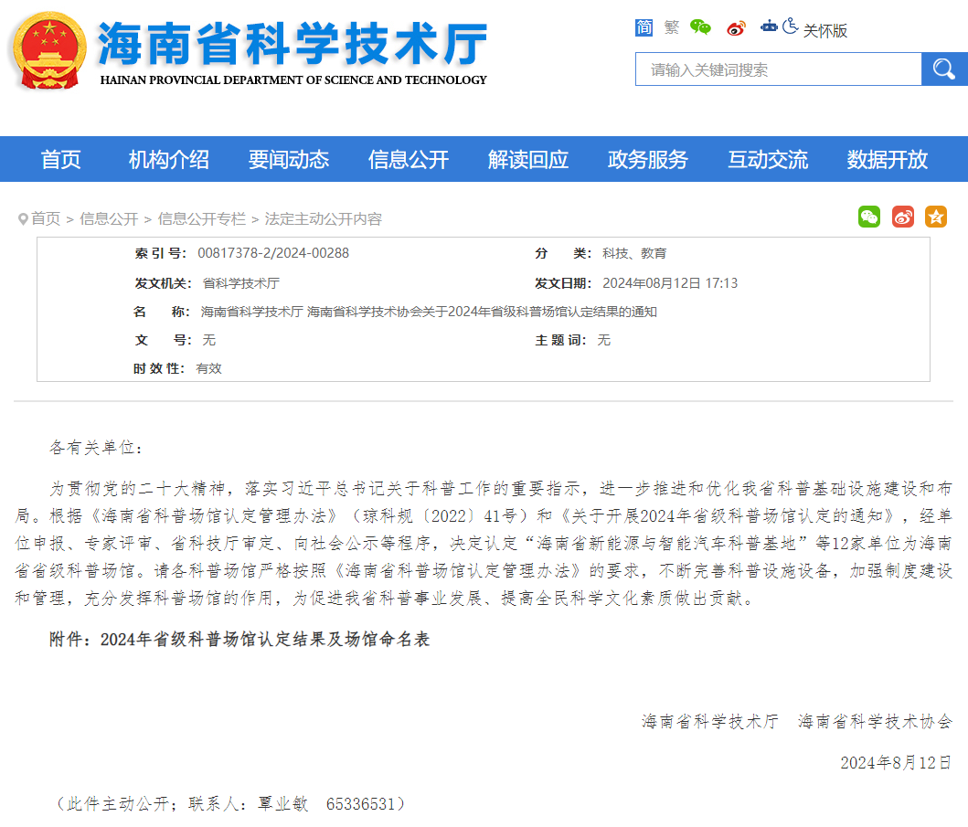Click the magnifier search button
Viewport: 968px width, 827px height.
(x=944, y=69)
